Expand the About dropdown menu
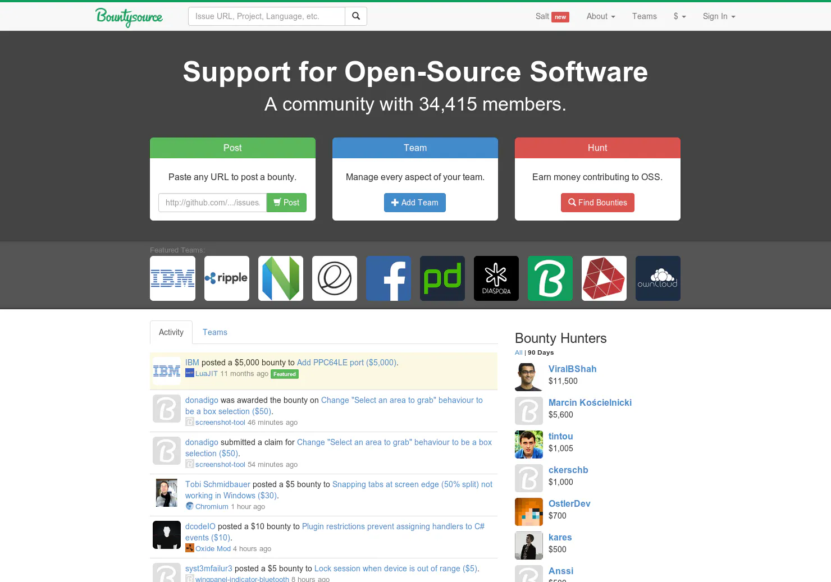 point(601,16)
